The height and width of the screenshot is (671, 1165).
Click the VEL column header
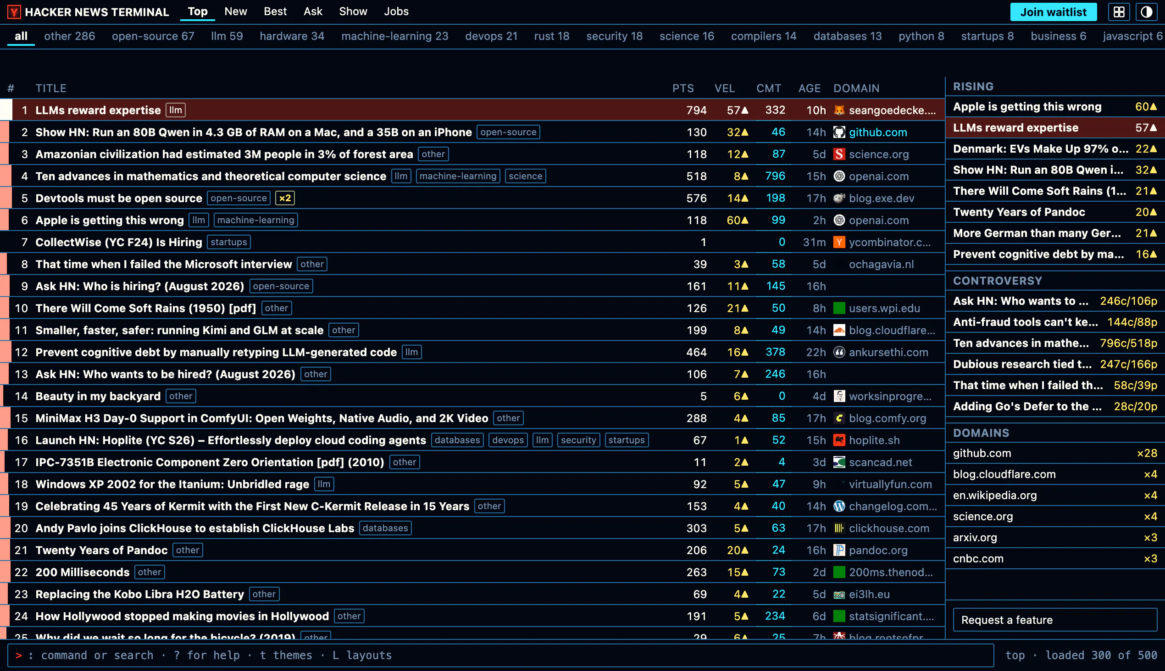tap(725, 88)
